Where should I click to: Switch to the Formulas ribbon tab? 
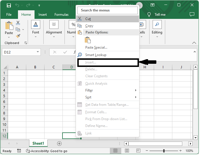[61, 15]
